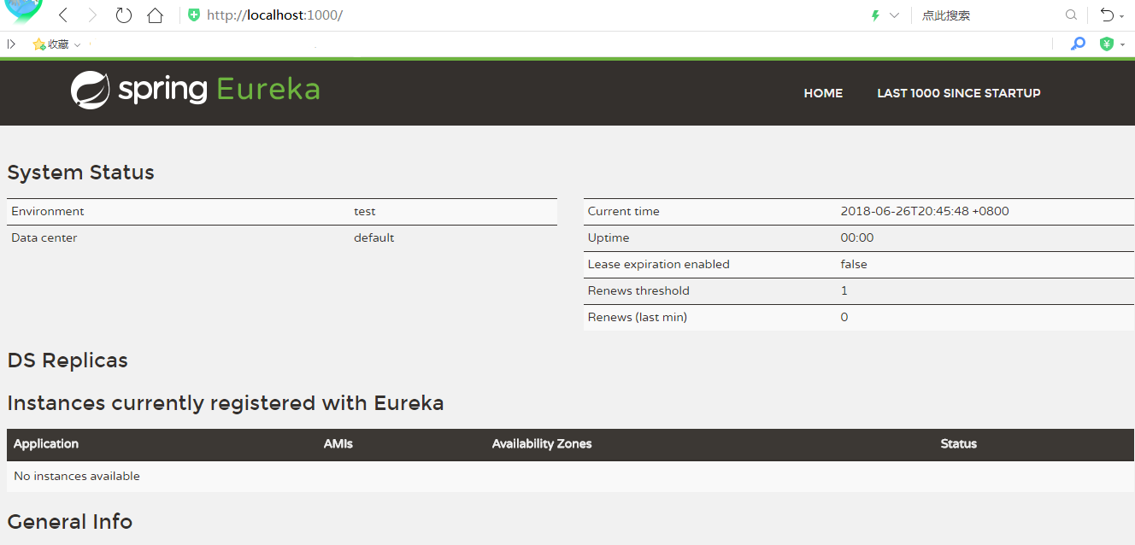The height and width of the screenshot is (545, 1135).
Task: Click the green lightning speed mode icon
Action: pos(875,15)
